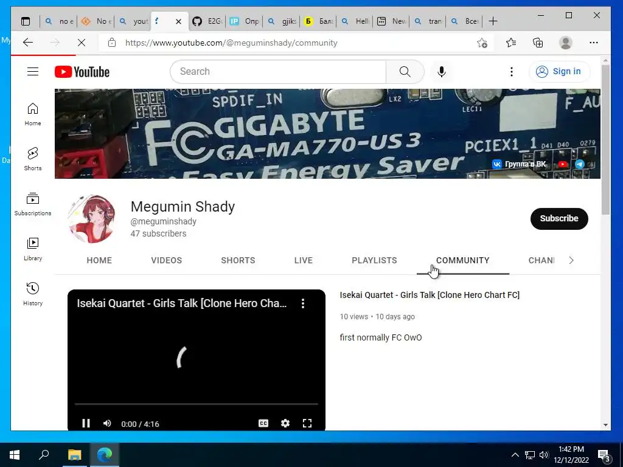Open the system volume control
The height and width of the screenshot is (467, 623).
tap(544, 455)
